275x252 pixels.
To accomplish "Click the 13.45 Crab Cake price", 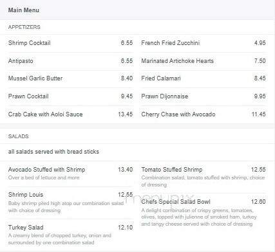I will pos(126,114).
